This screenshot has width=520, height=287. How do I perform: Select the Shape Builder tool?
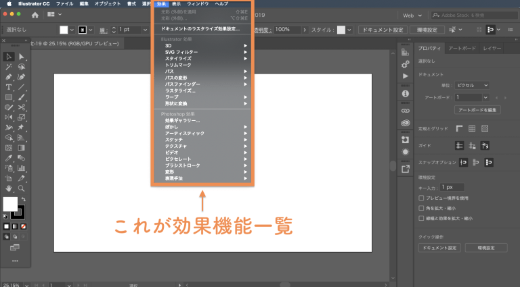click(x=9, y=138)
